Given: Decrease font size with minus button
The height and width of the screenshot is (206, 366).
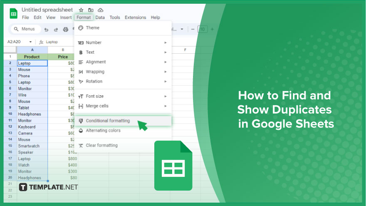Looking at the screenshot, I should point(193,29).
